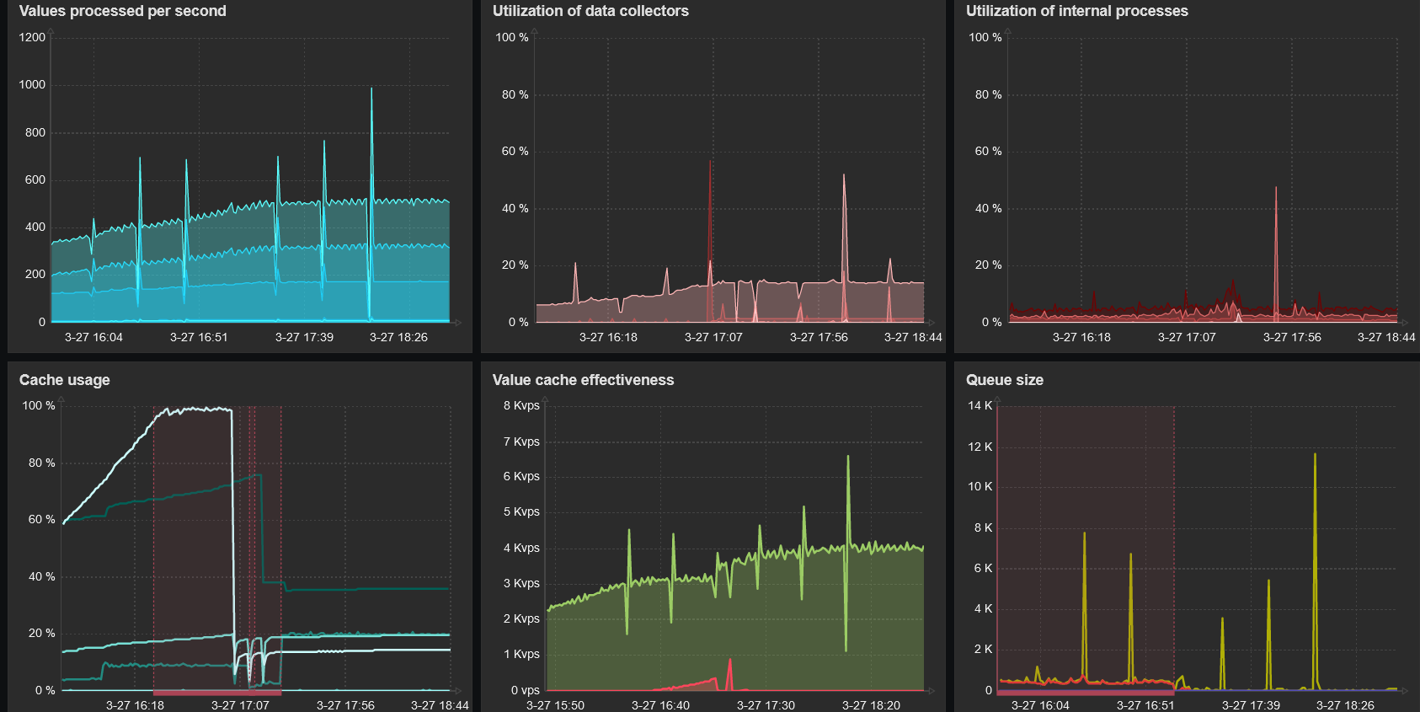
Task: Select the "1 Kvps" axis label
Action: (521, 654)
